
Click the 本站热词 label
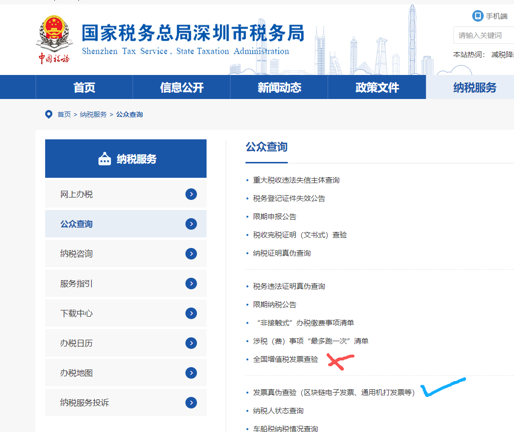[x=469, y=55]
